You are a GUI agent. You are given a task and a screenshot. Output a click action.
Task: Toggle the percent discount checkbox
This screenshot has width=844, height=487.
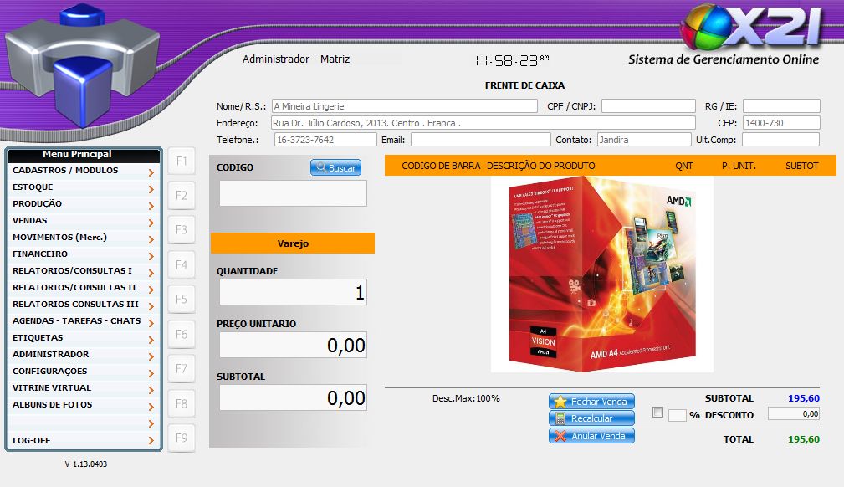pyautogui.click(x=657, y=413)
